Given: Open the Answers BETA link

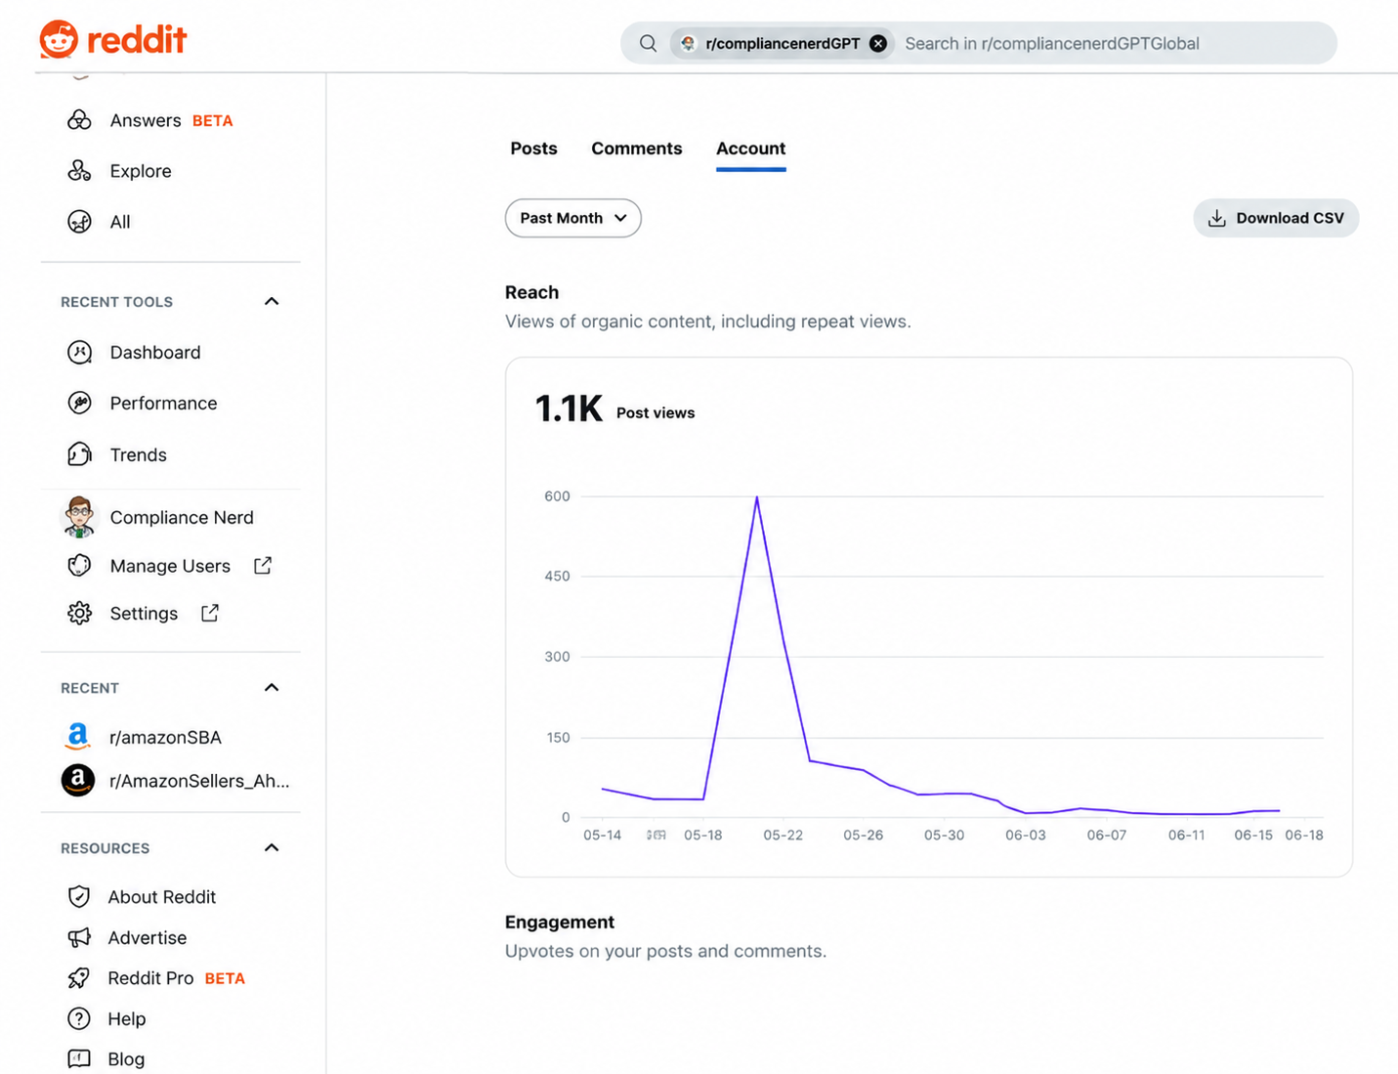Looking at the screenshot, I should tap(171, 120).
